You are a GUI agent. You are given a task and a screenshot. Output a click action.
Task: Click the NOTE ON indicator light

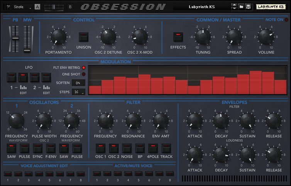[286, 20]
